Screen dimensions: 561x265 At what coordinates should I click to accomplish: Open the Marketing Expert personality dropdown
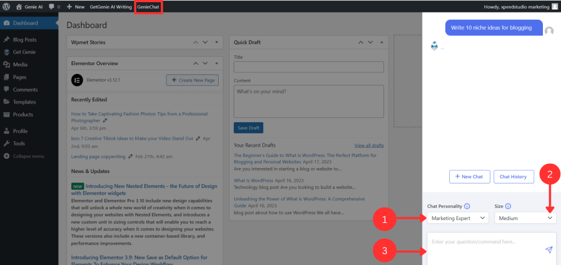458,218
